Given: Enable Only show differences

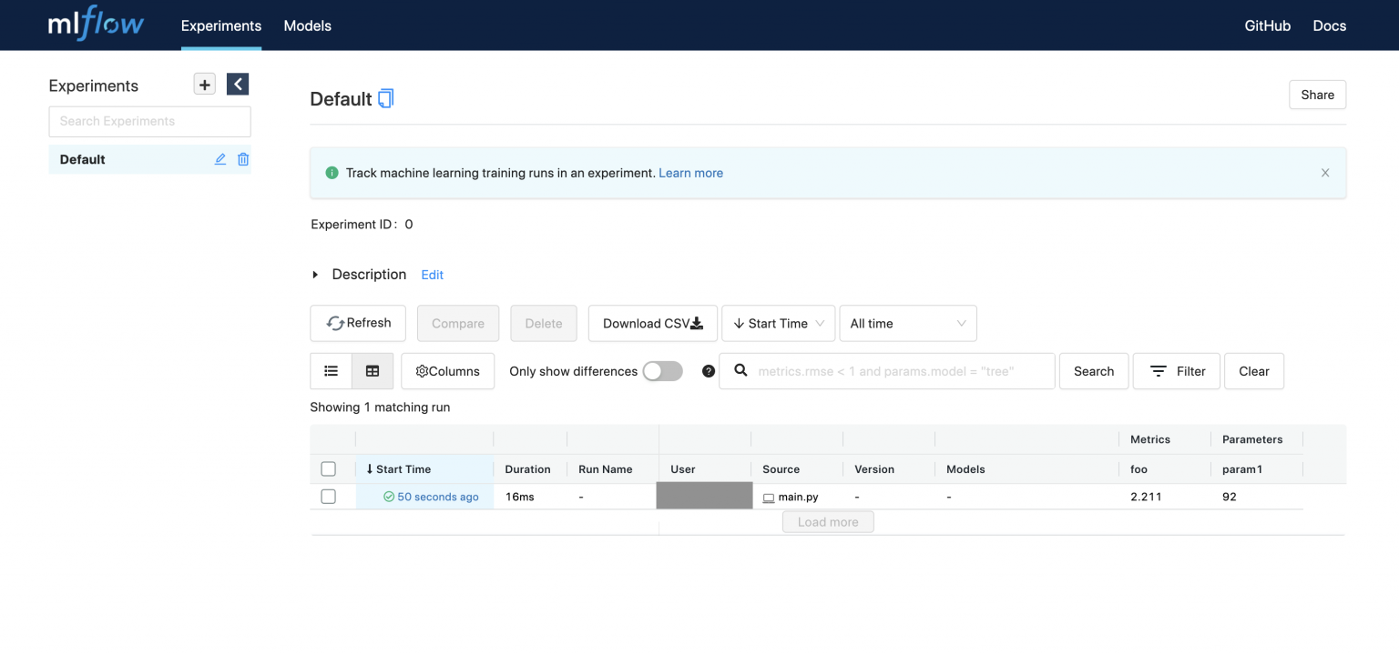Looking at the screenshot, I should (662, 370).
